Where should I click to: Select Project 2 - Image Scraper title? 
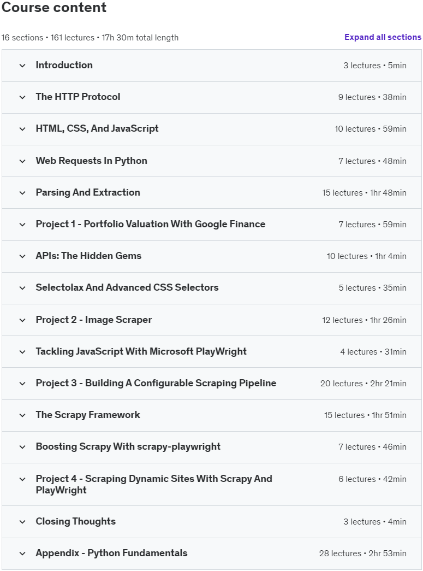coord(93,320)
